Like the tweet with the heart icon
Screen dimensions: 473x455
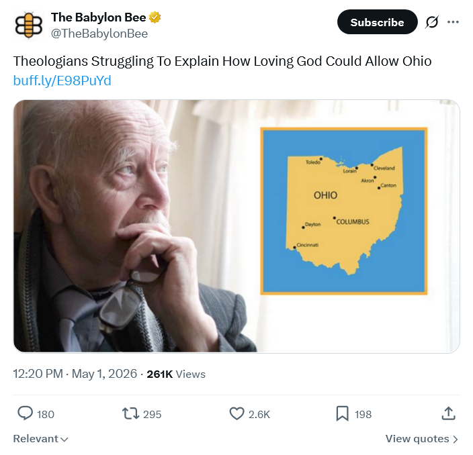[236, 413]
